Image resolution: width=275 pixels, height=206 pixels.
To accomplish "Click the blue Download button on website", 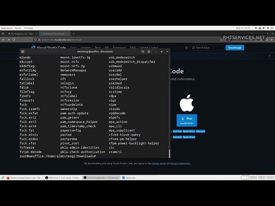I will coord(235,48).
